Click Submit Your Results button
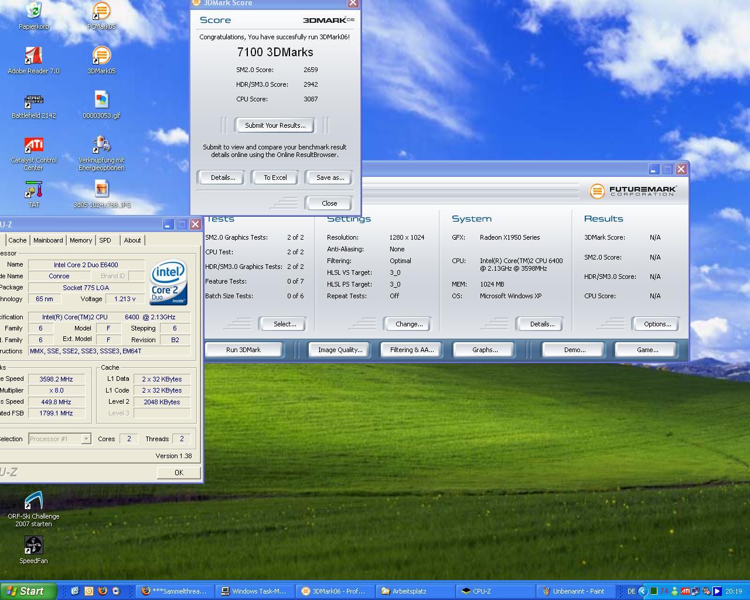 click(x=275, y=125)
